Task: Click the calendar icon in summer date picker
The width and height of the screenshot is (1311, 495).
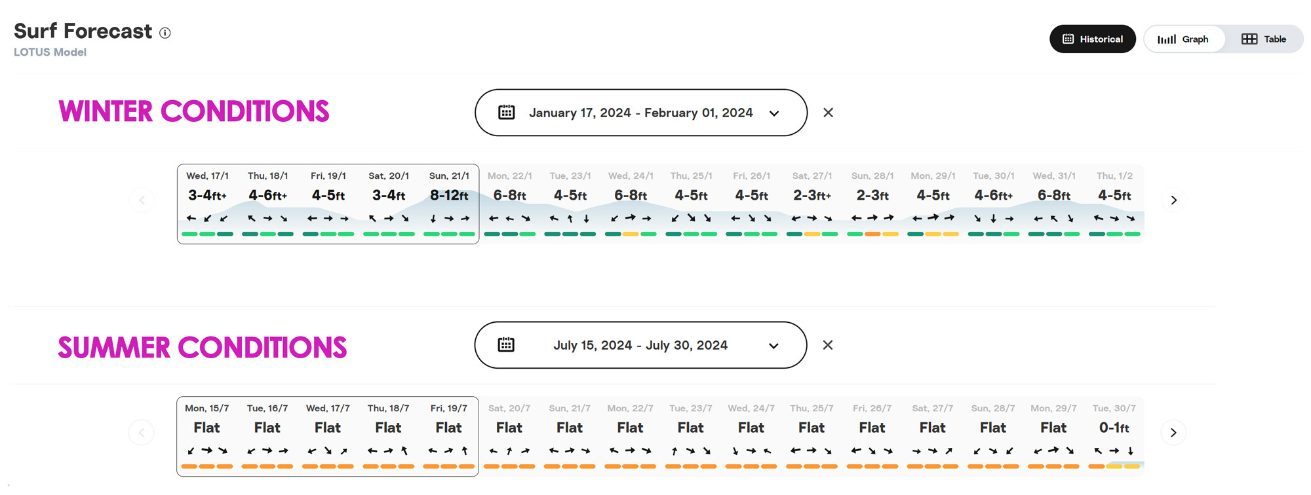Action: click(x=505, y=345)
